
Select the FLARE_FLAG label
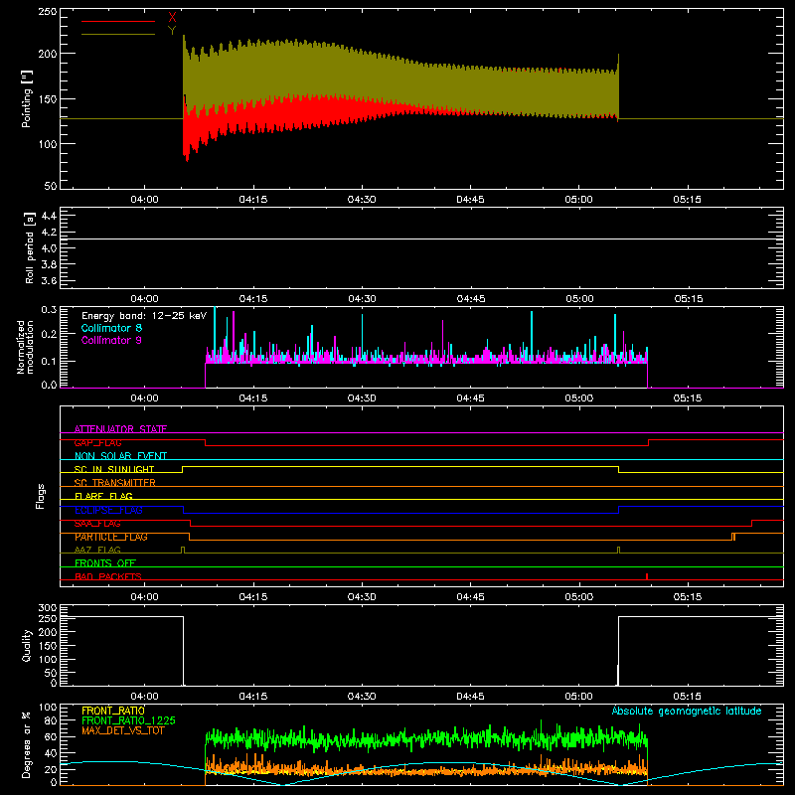click(103, 496)
